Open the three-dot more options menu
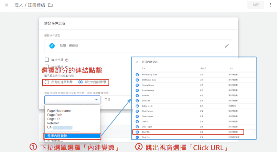Image resolution: width=277 pixels, height=152 pixels. click(271, 5)
